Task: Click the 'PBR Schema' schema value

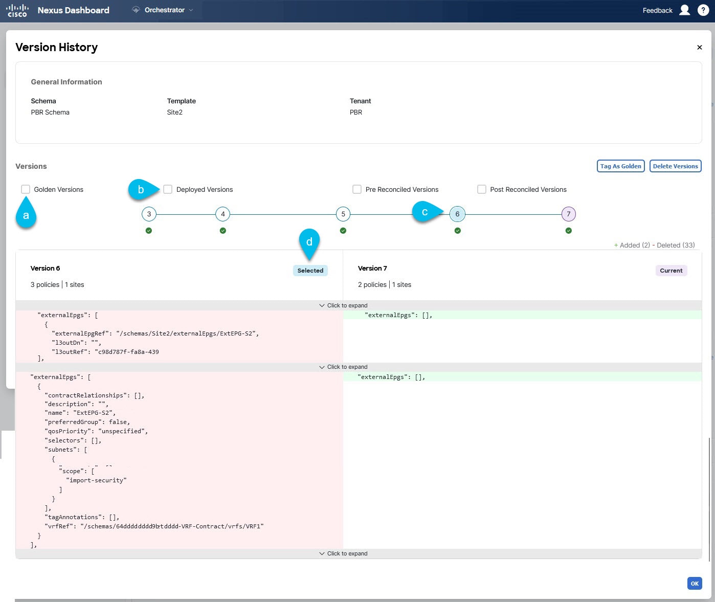Action: coord(50,113)
